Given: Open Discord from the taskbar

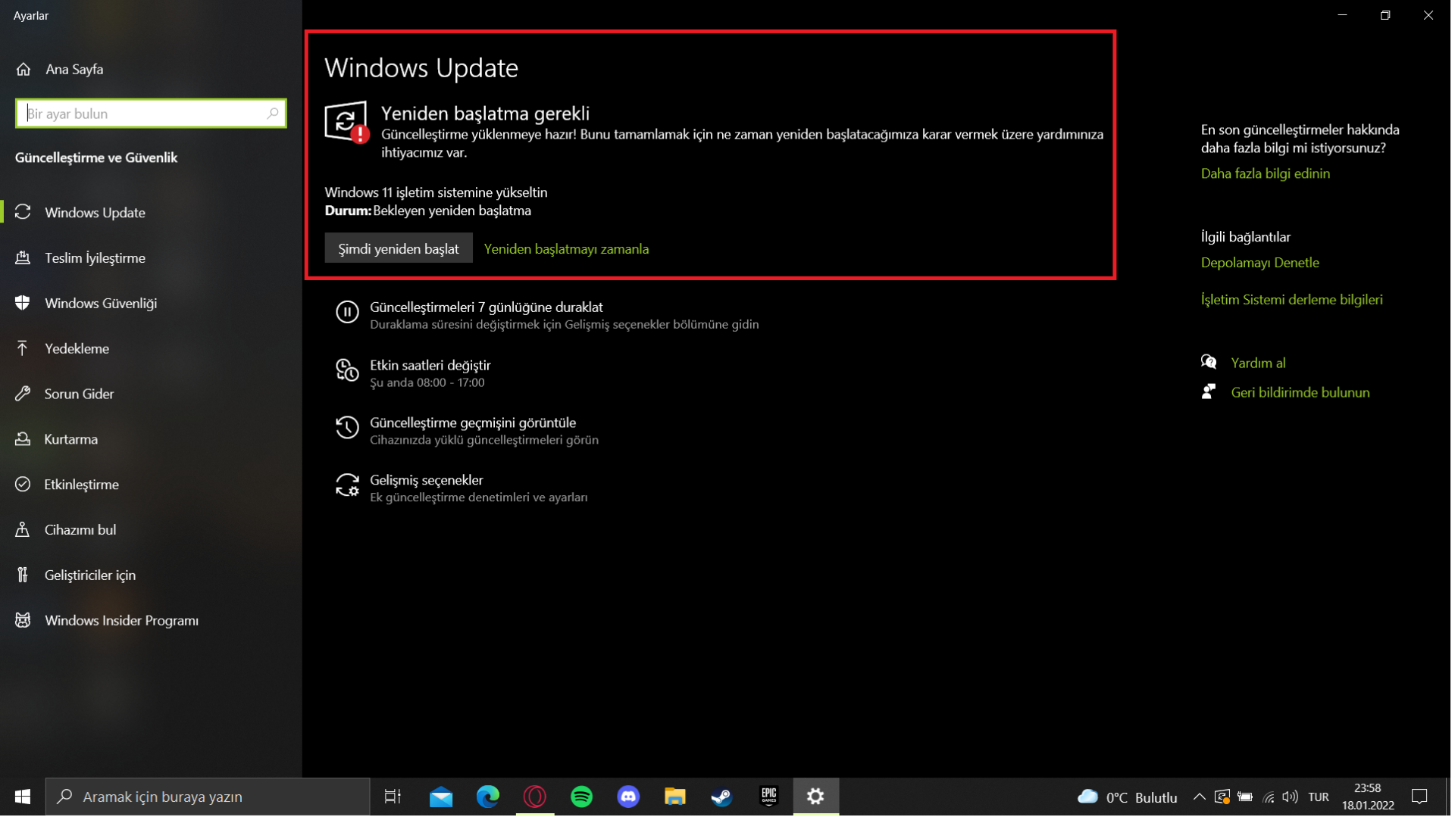Looking at the screenshot, I should [x=630, y=798].
